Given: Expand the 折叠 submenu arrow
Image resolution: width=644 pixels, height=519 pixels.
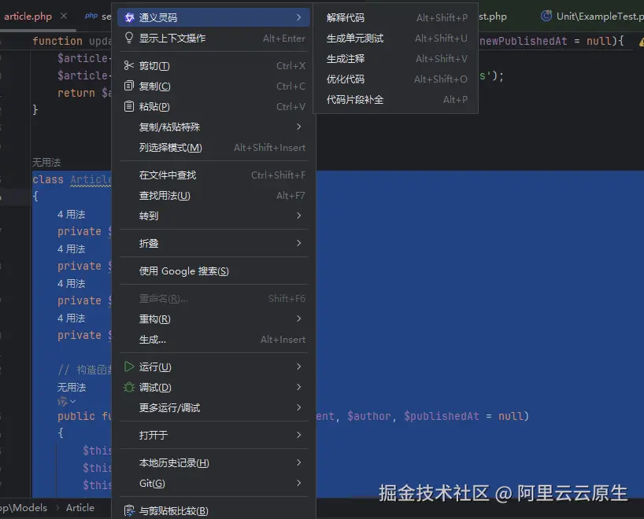Looking at the screenshot, I should (x=298, y=243).
